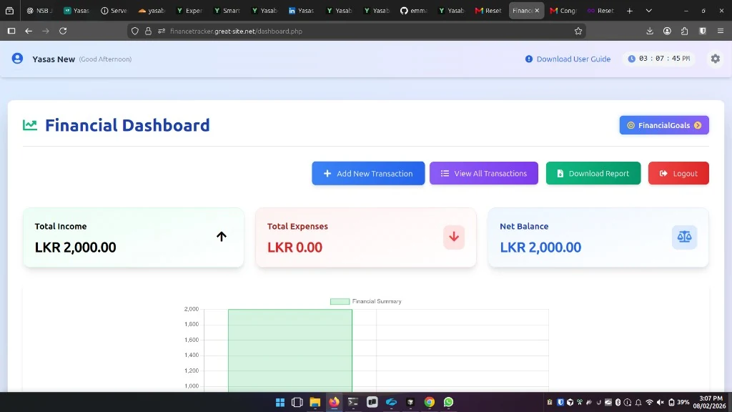Go back to the previous page
This screenshot has width=732, height=412.
tap(29, 31)
